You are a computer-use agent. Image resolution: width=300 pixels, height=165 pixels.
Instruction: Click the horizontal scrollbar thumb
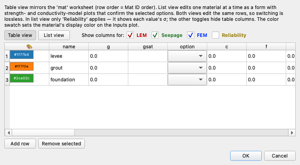pyautogui.click(x=43, y=132)
